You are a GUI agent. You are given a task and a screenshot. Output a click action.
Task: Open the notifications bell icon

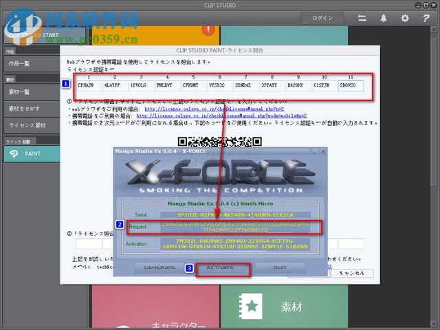(x=384, y=19)
